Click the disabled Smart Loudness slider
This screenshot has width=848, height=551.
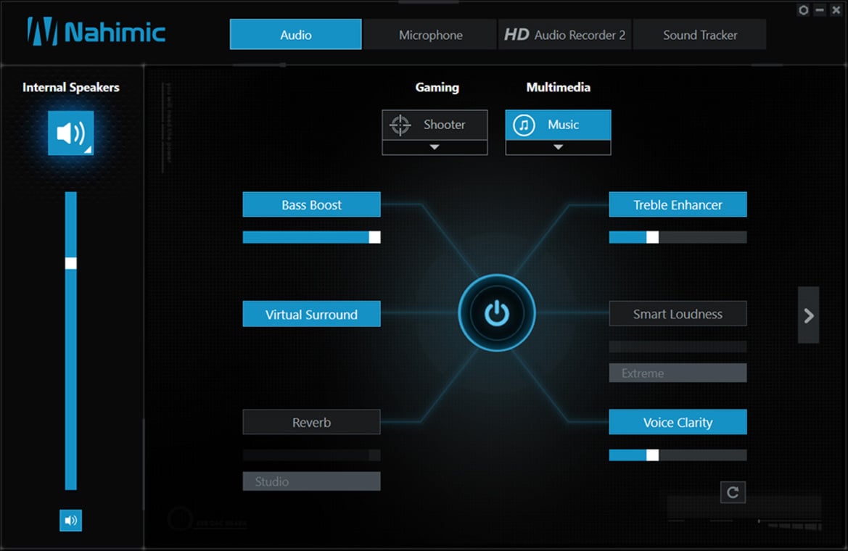coord(678,347)
